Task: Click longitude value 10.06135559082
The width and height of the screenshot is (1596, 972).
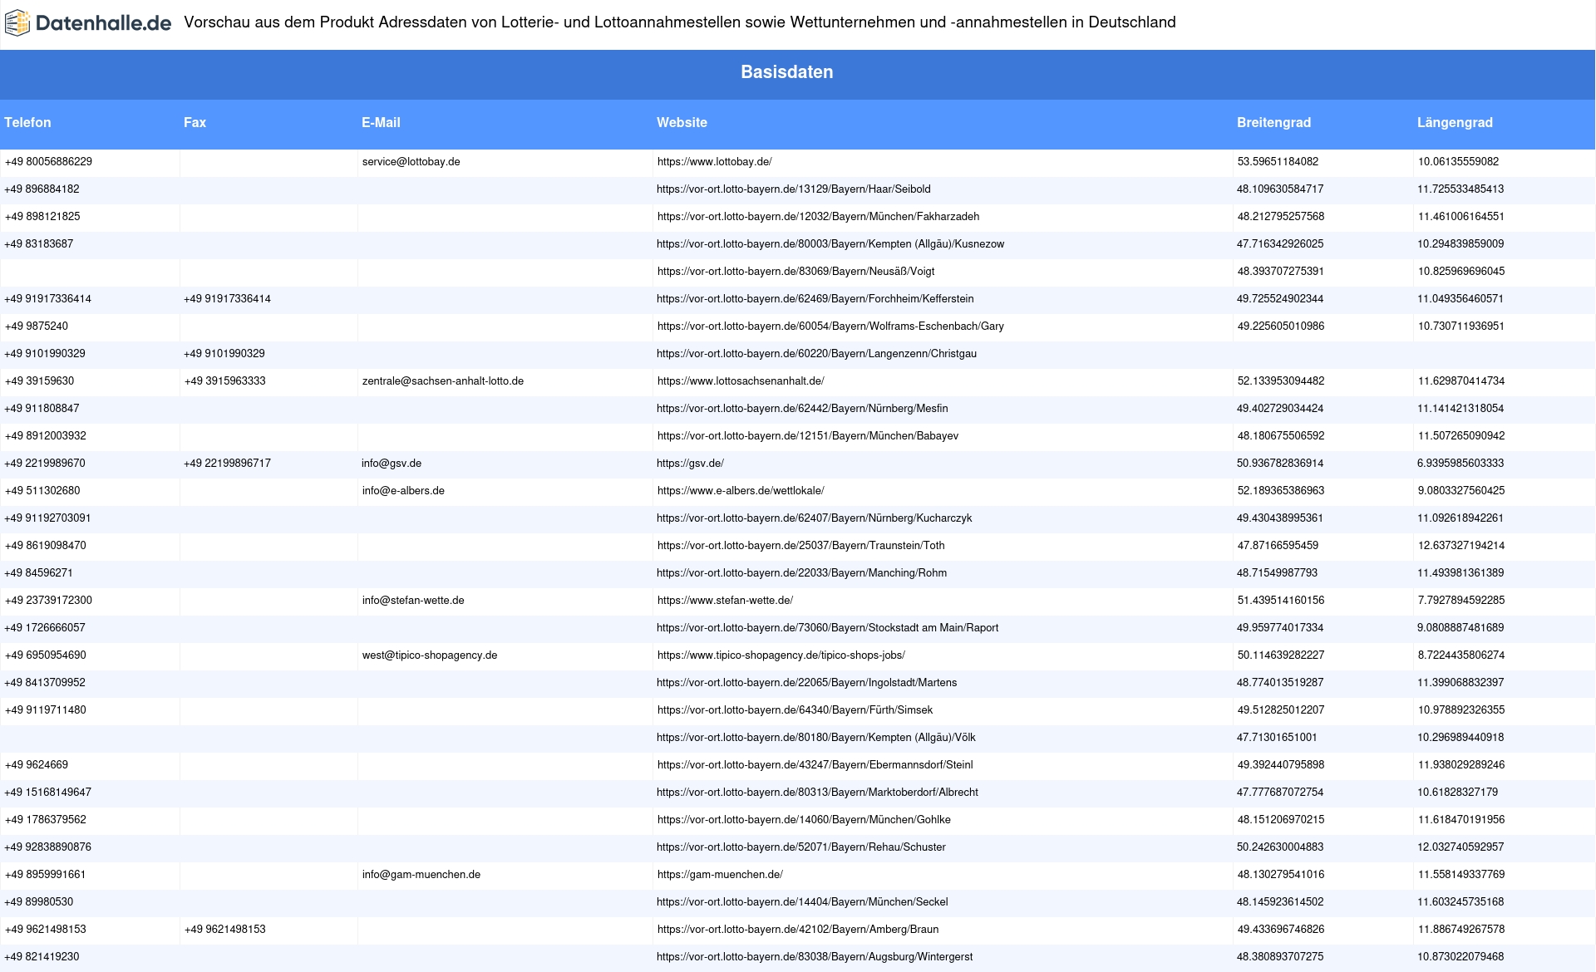Action: (x=1459, y=162)
